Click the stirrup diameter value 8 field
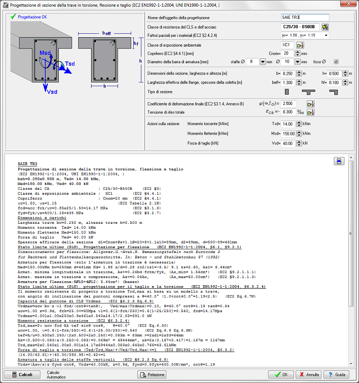Screen dimensions: 359x383 coord(253,62)
